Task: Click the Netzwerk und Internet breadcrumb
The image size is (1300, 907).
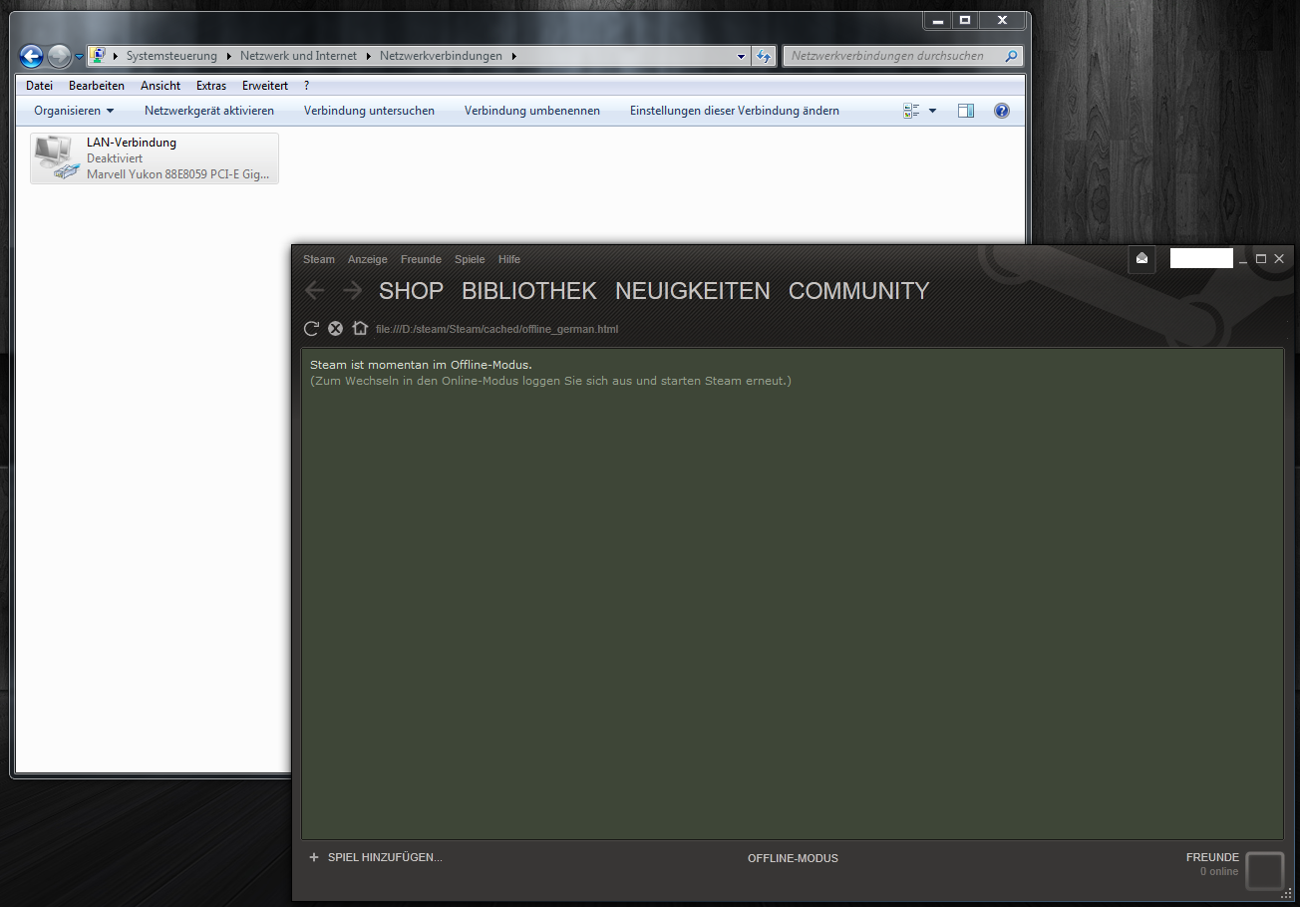Action: click(x=298, y=56)
